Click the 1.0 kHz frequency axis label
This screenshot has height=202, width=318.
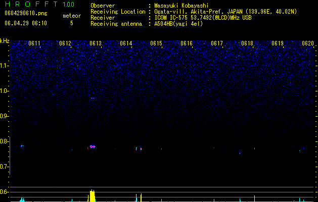point(5,91)
